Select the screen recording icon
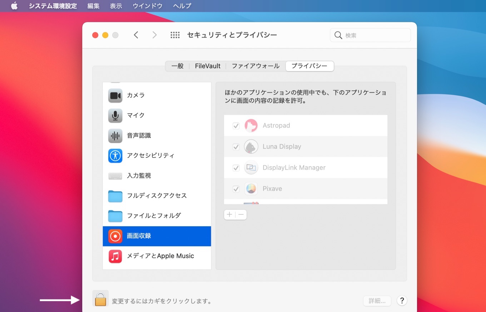Image resolution: width=486 pixels, height=312 pixels. (115, 236)
